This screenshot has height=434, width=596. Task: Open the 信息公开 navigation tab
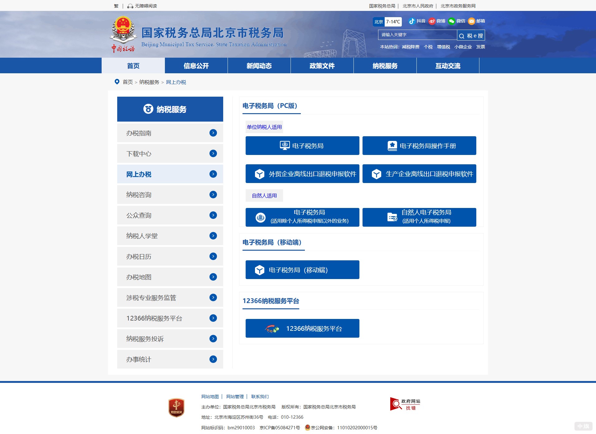point(196,66)
